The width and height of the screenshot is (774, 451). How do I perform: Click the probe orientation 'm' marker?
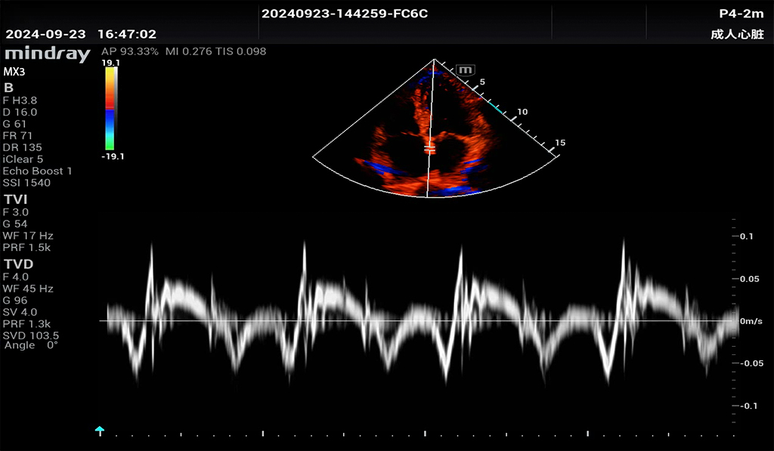coord(466,70)
